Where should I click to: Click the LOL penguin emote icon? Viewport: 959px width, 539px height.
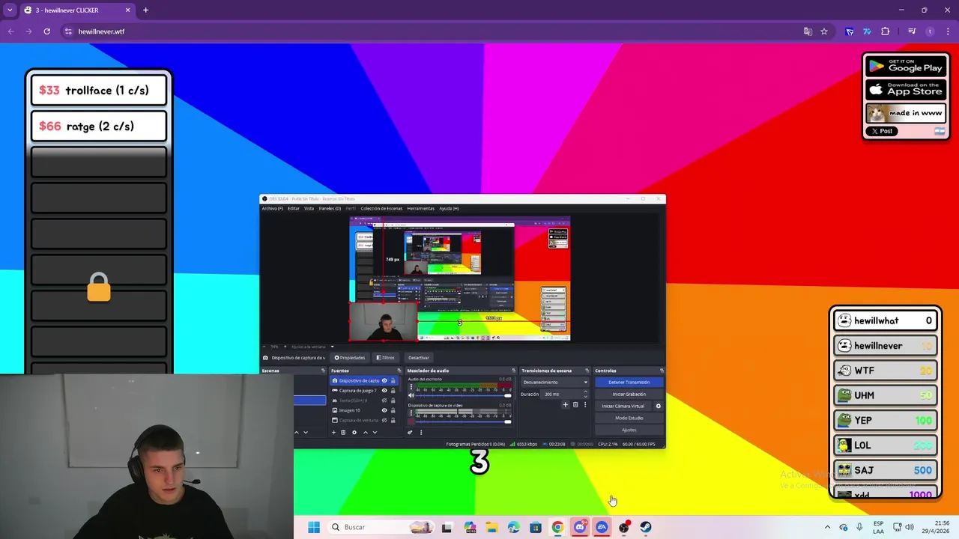(844, 445)
